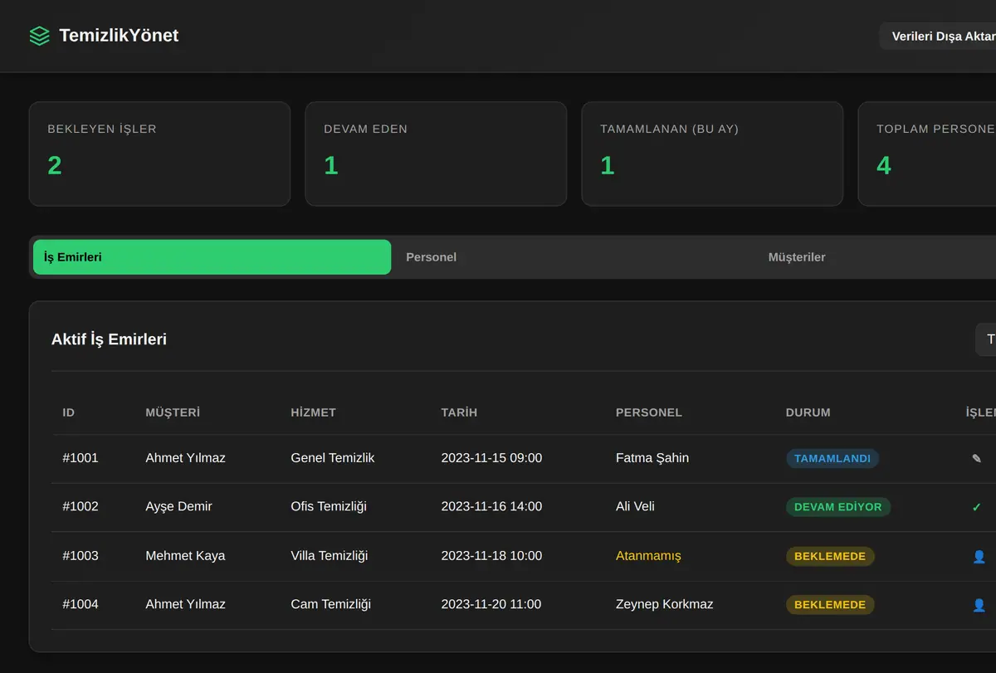Screen dimensions: 996x673
Task: Click the Aktif İş Emirleri heading
Action: click(109, 339)
